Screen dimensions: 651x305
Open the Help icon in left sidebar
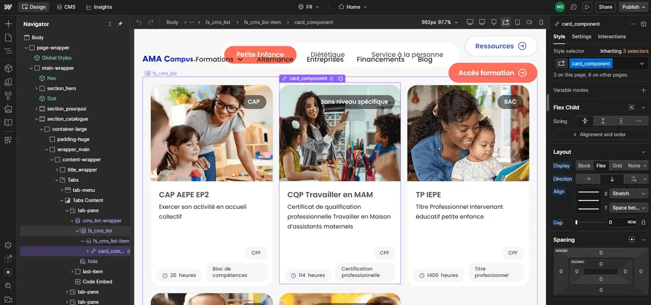8,259
